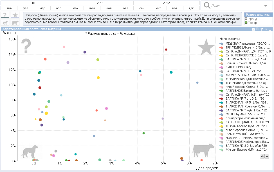Viewport: 274px width, 172px height.
Task: Select month дек in calendar row
Action: (191, 8)
